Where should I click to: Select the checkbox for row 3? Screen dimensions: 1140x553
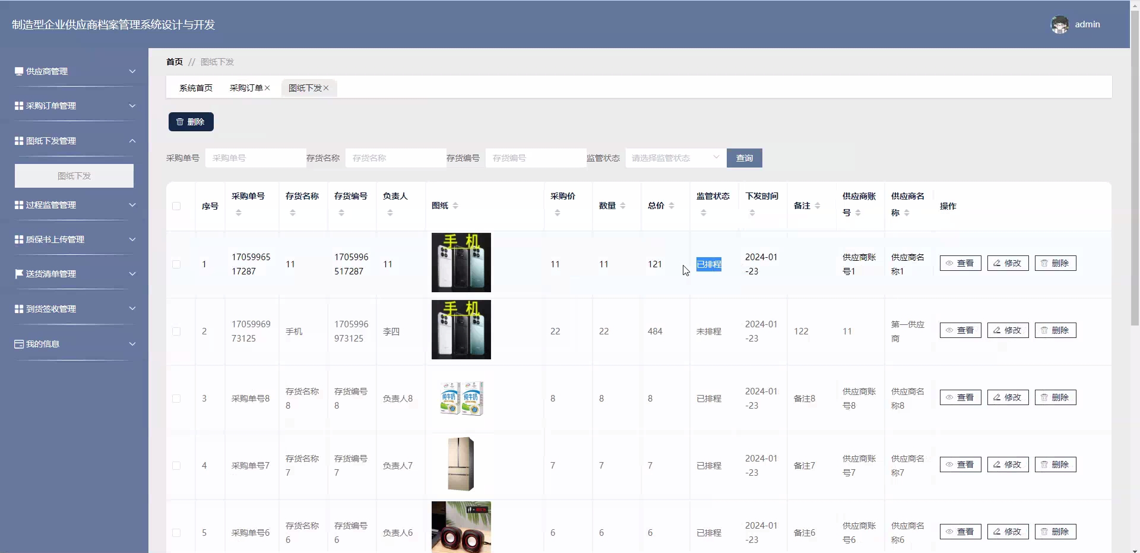[x=176, y=399]
